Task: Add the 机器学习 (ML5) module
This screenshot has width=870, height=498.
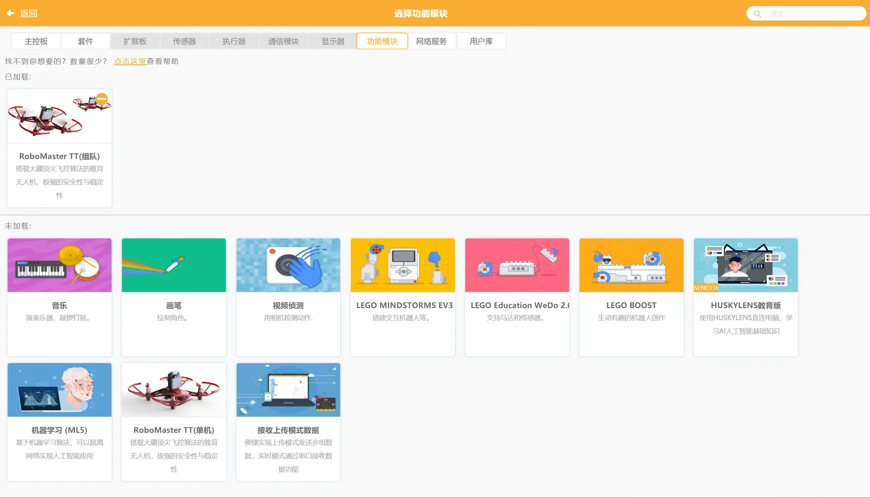Action: point(60,422)
